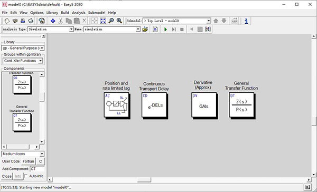Click the Info button in library panel
317x192 pixels.
pos(18,176)
